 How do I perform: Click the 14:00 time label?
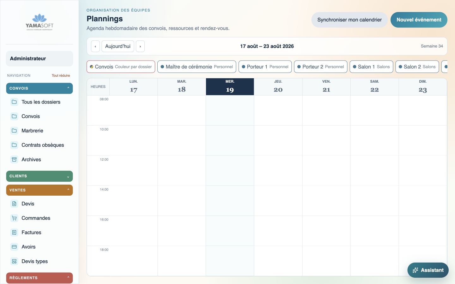pos(104,189)
